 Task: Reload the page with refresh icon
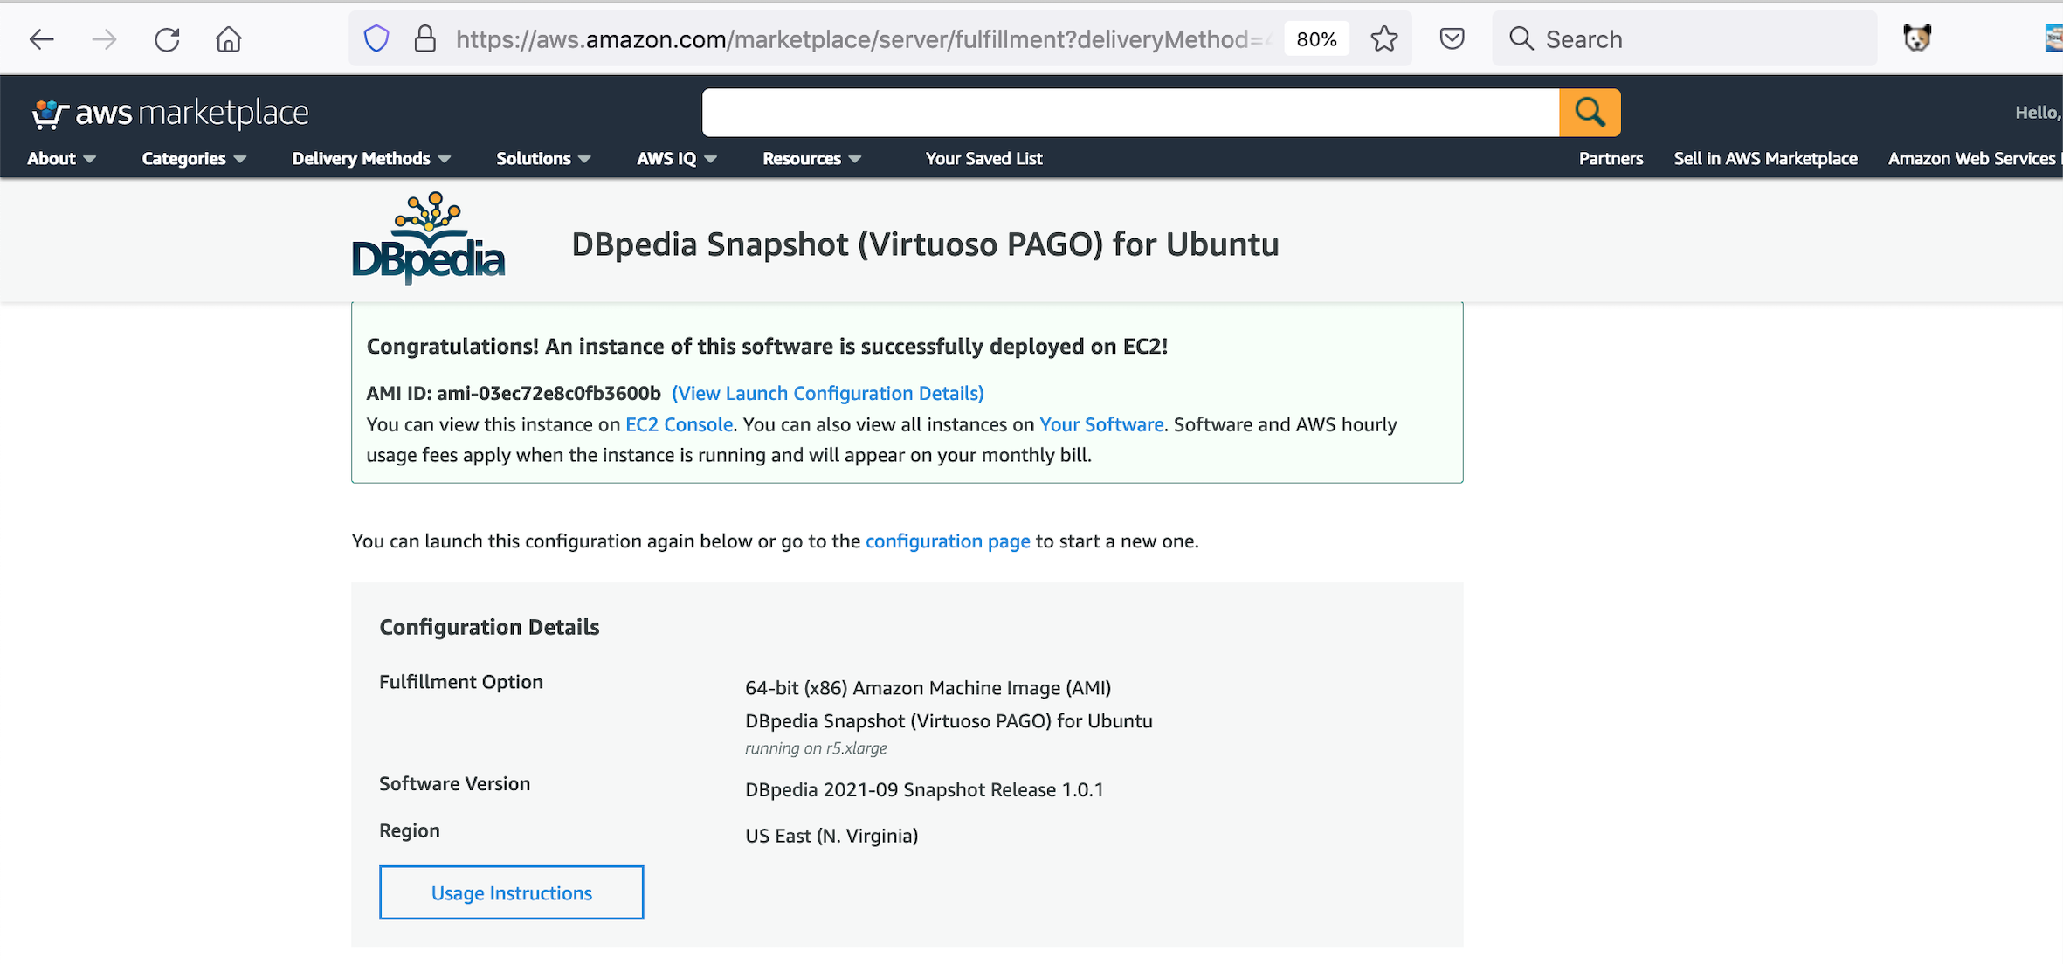pos(167,39)
